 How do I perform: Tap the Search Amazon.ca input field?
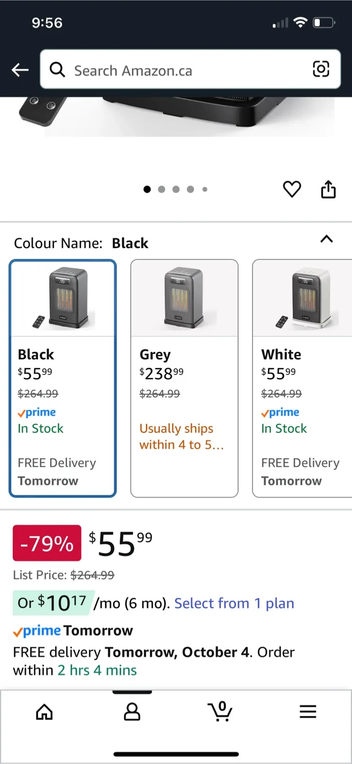pos(159,70)
